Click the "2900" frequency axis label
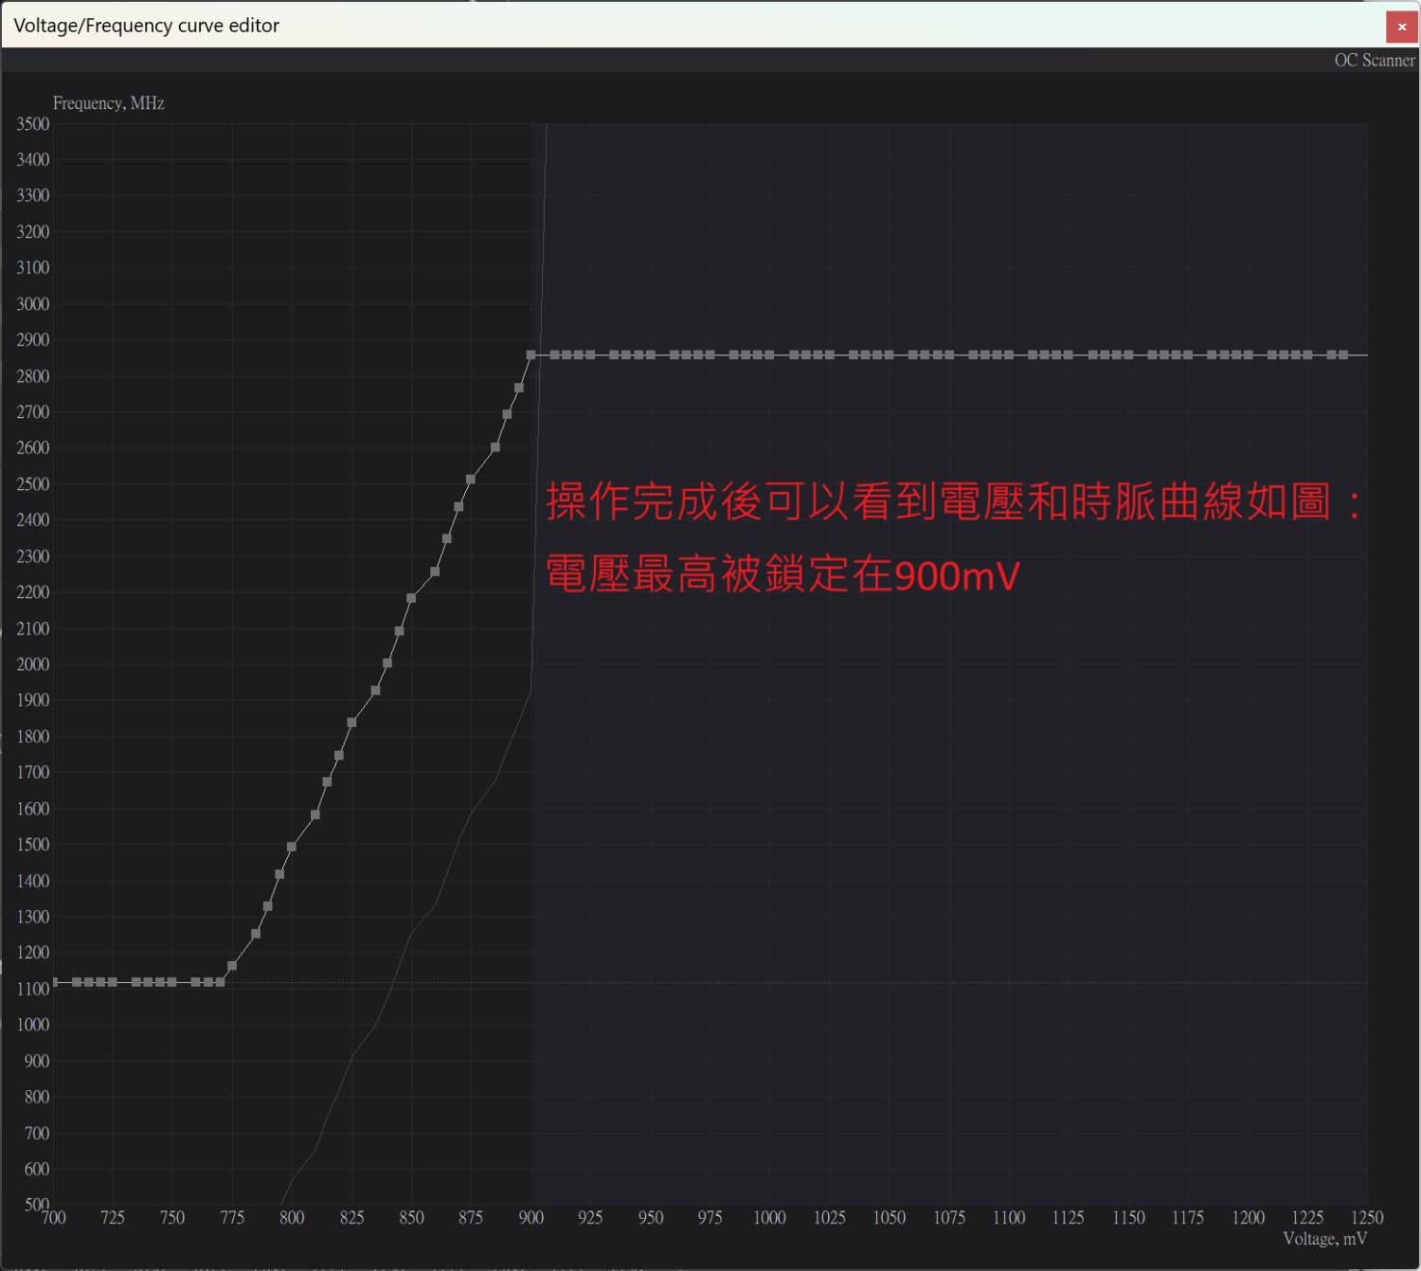Viewport: 1421px width, 1271px height. pos(32,339)
